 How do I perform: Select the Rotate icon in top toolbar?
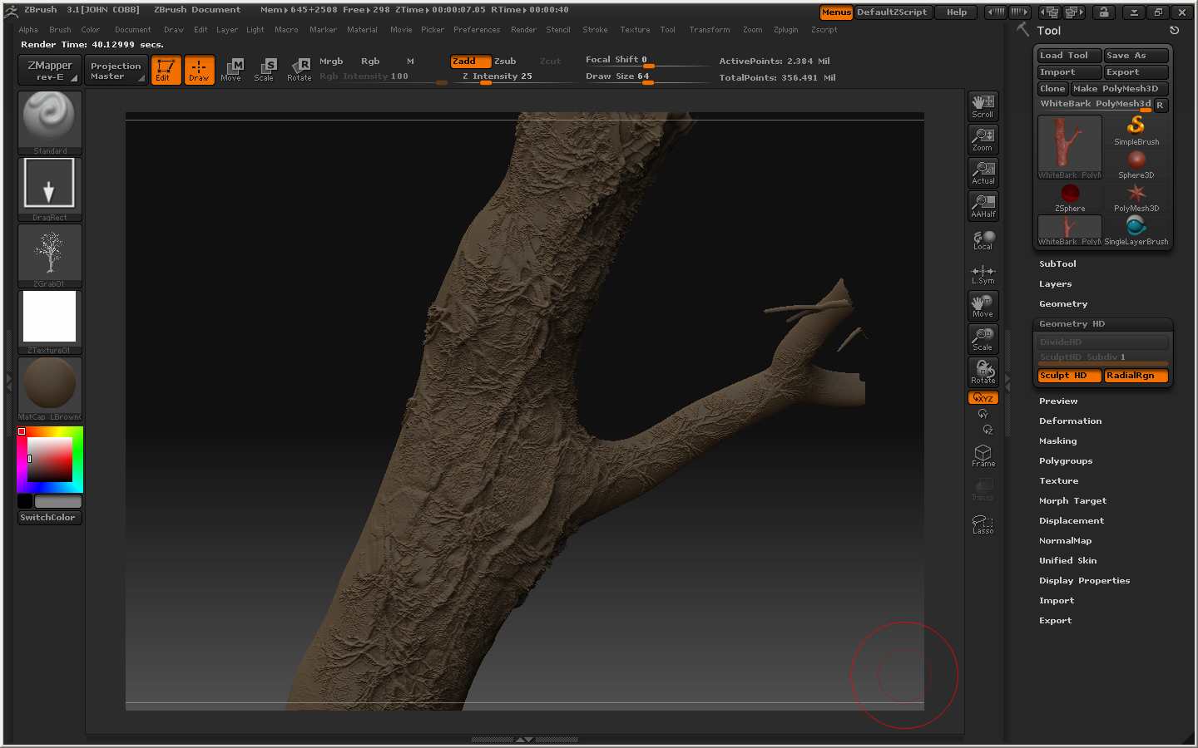[299, 70]
